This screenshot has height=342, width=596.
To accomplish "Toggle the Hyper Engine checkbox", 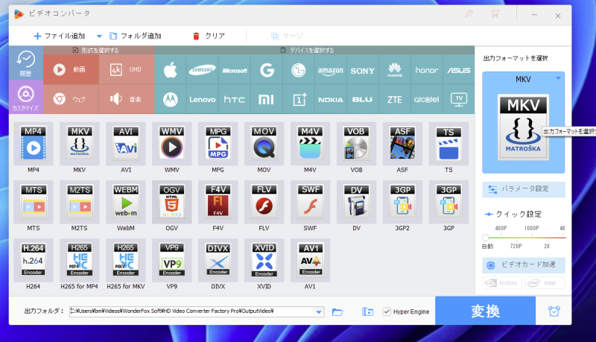I will (387, 311).
